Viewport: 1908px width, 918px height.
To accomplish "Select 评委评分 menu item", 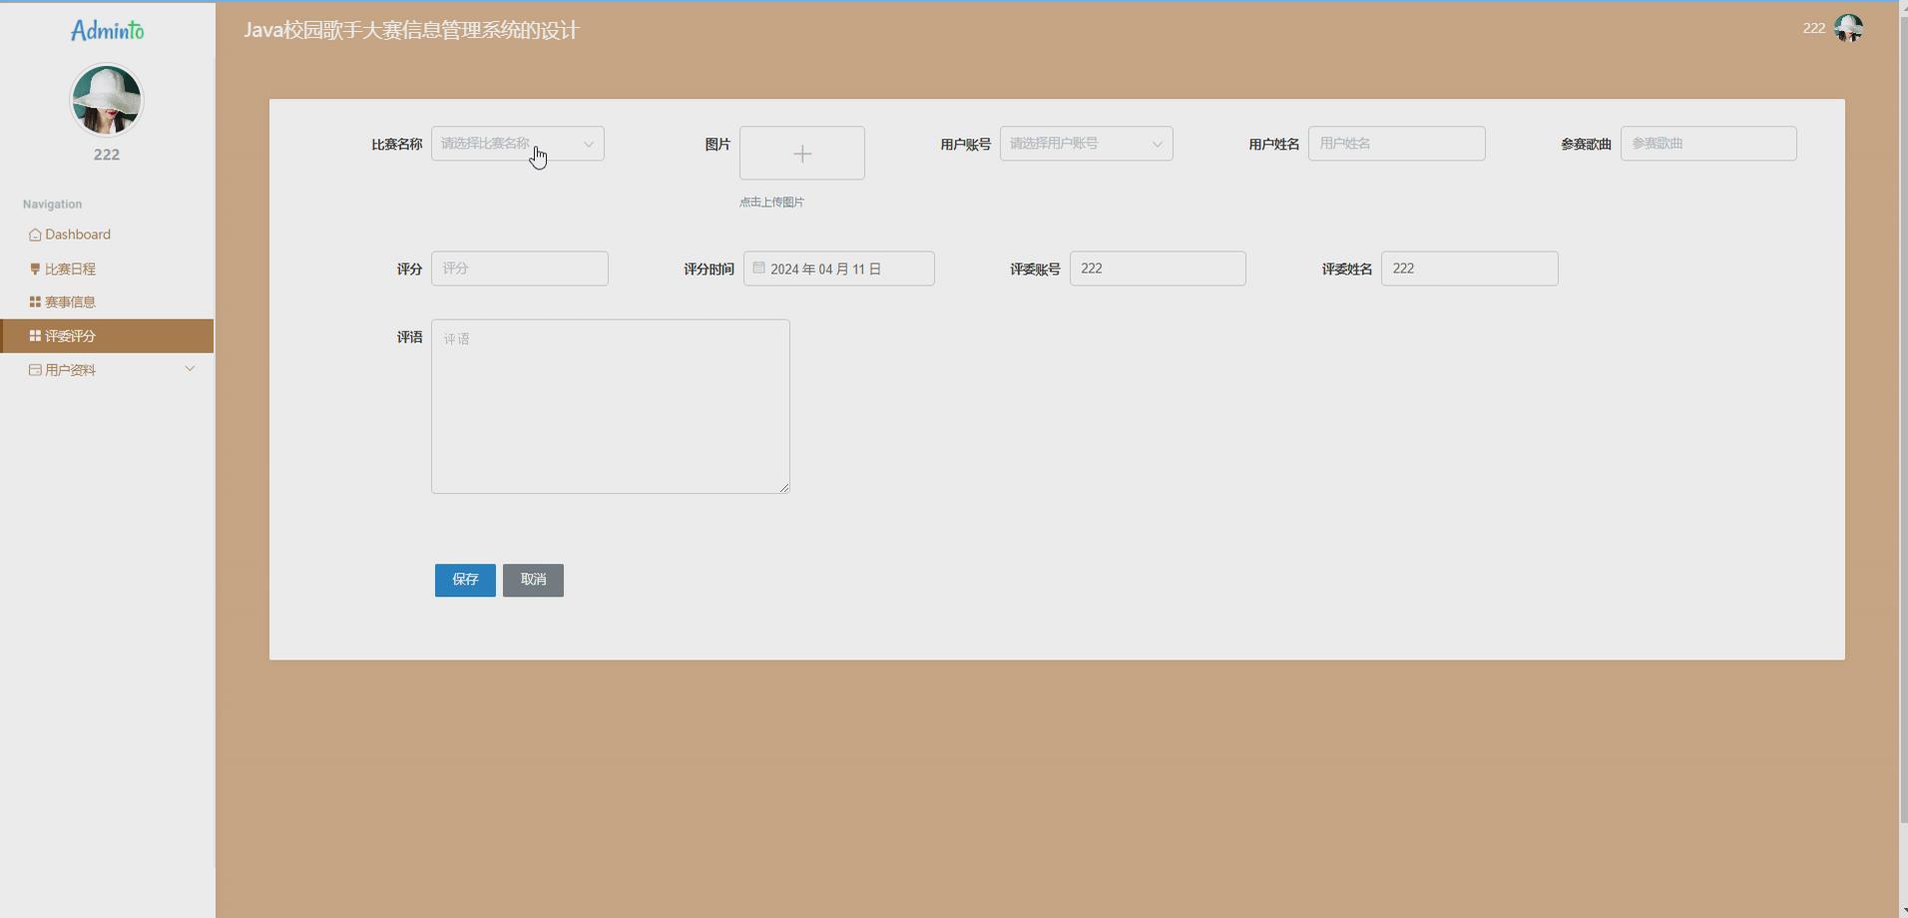I will click(x=107, y=336).
